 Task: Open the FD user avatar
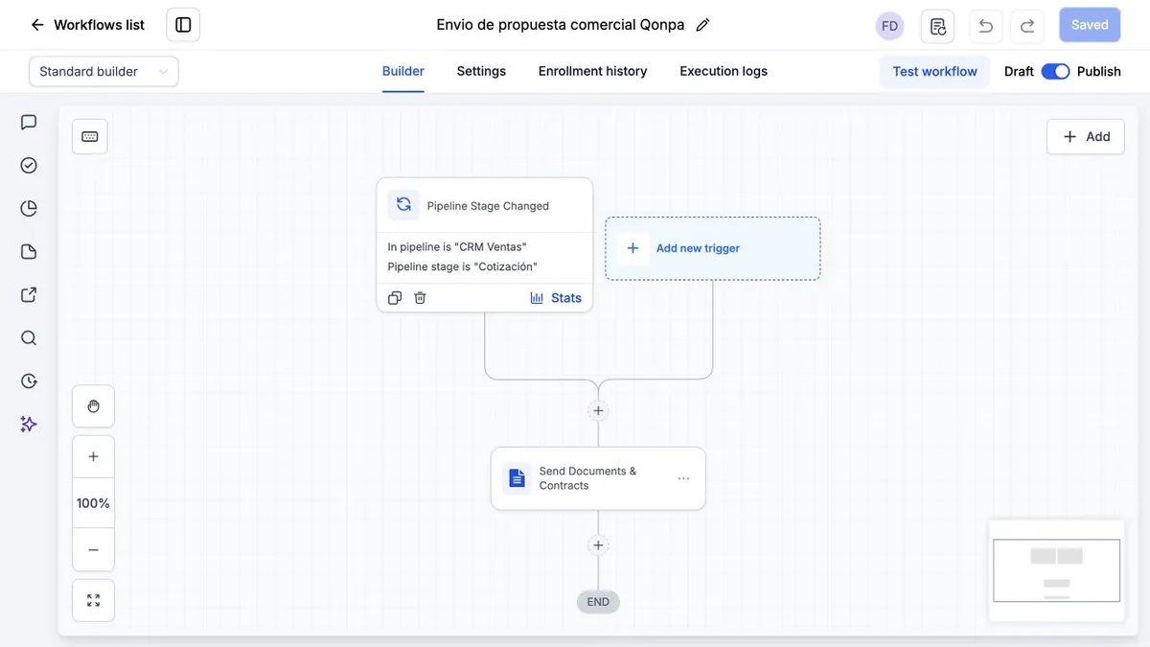(890, 26)
